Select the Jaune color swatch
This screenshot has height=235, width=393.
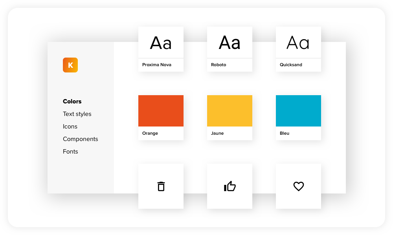(x=230, y=110)
